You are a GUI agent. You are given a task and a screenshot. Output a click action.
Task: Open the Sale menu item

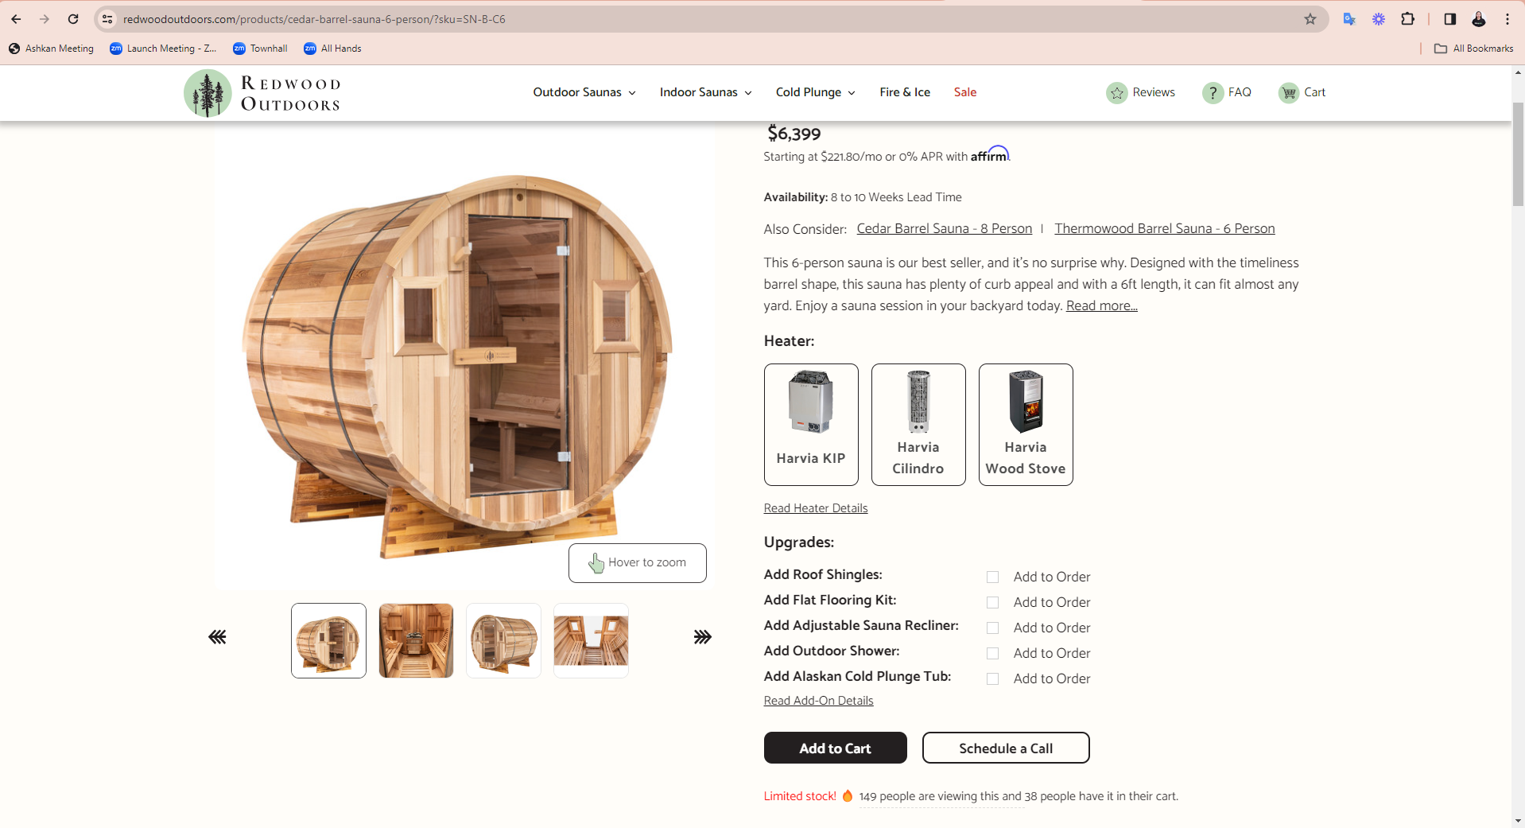pos(965,92)
